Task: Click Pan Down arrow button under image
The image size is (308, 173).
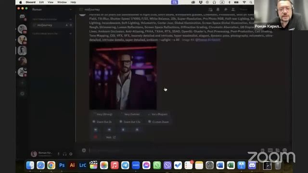Action: click(x=137, y=129)
